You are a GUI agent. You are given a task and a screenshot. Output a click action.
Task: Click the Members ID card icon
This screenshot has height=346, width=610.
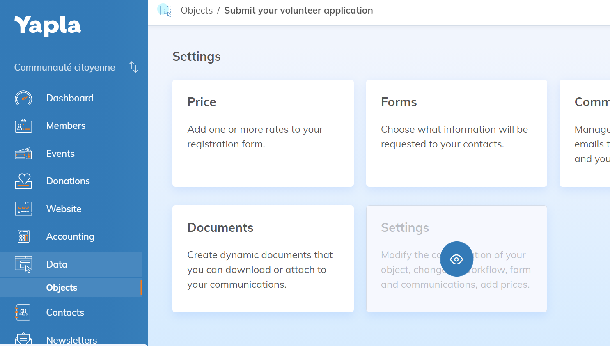[23, 126]
